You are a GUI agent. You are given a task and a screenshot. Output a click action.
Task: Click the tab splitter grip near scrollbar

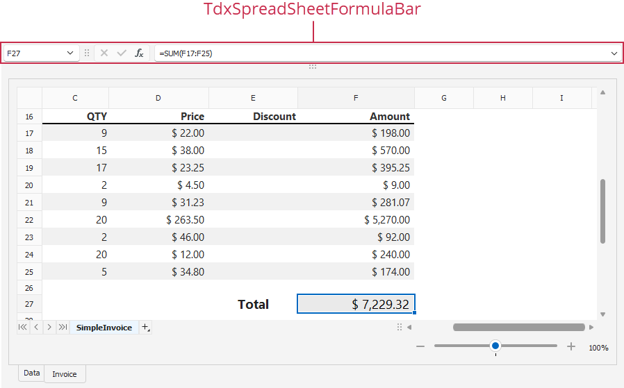399,327
